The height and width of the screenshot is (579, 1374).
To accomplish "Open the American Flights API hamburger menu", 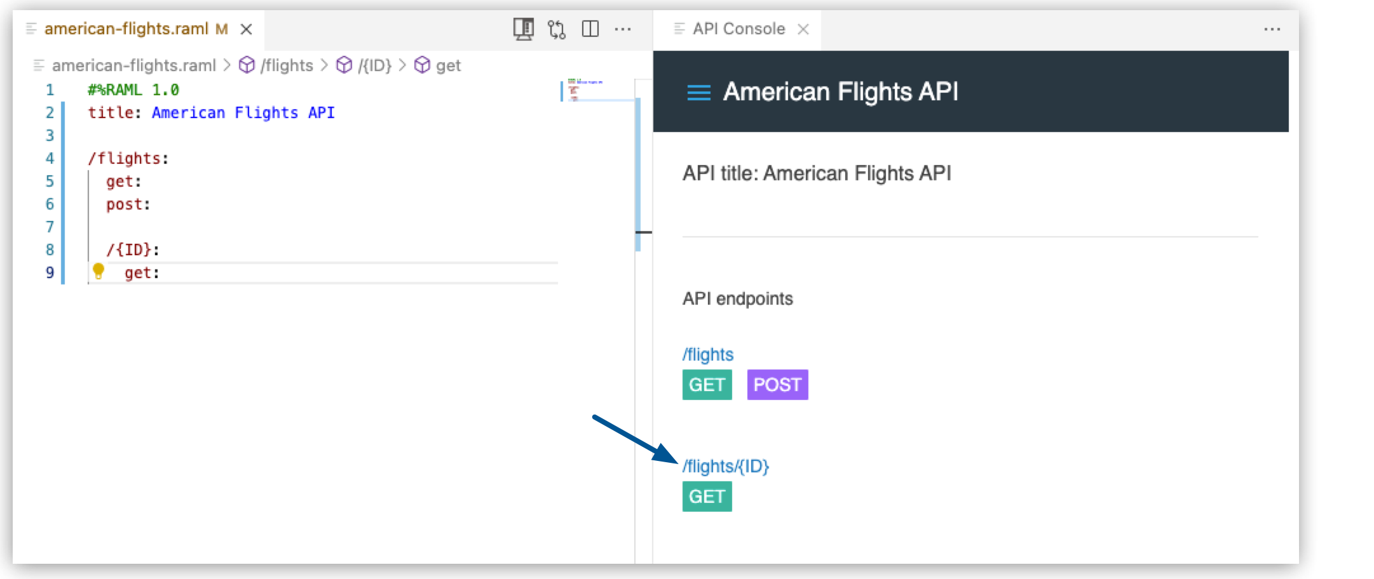I will click(698, 92).
